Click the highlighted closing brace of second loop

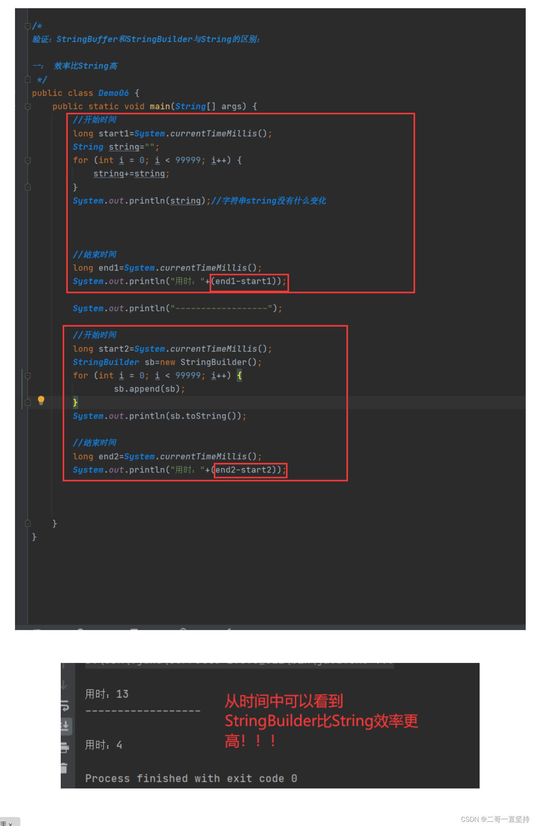click(75, 403)
